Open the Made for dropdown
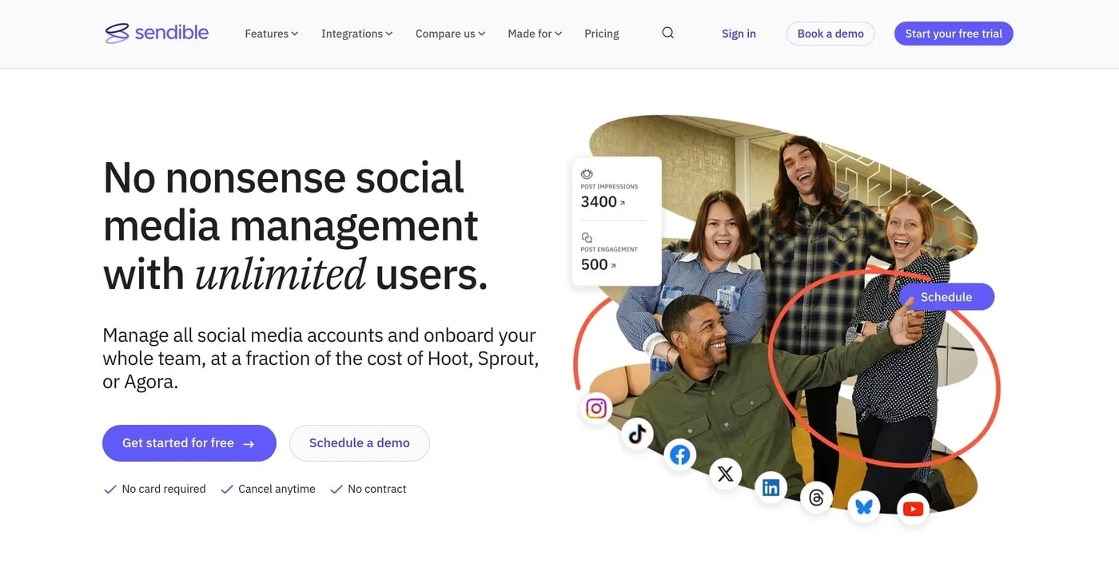 pos(535,34)
